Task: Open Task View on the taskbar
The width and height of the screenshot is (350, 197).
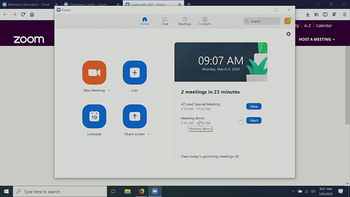Action: (113, 192)
